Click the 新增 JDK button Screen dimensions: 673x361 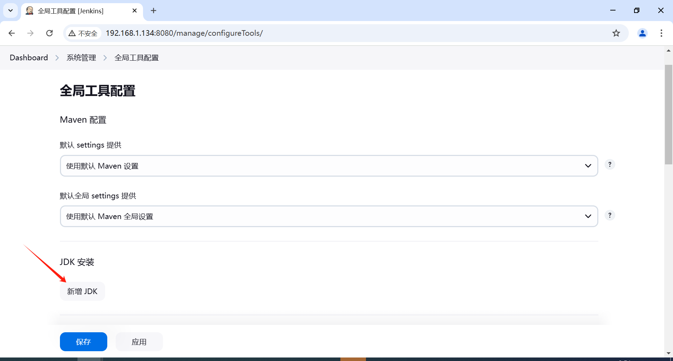click(82, 291)
